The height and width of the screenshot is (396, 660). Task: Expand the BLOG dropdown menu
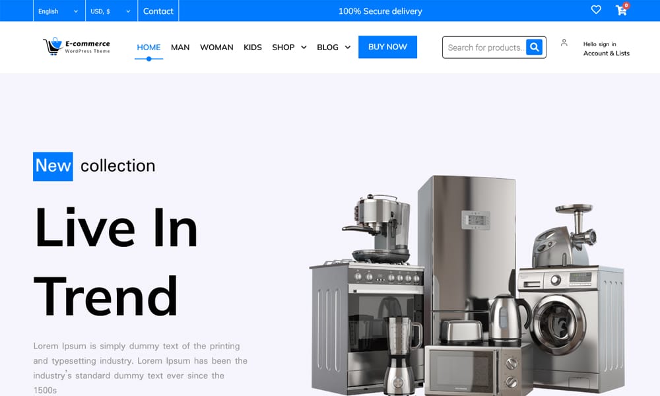333,47
